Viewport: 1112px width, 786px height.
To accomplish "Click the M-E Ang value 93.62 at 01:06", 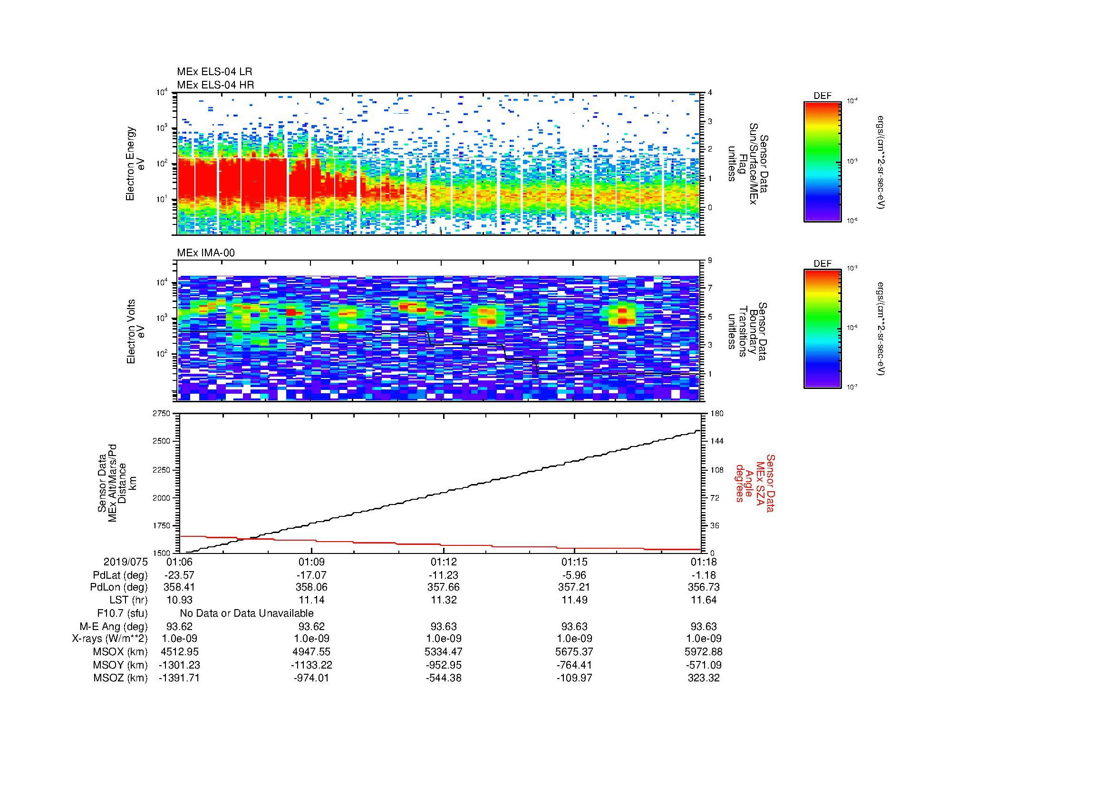I will pyautogui.click(x=179, y=626).
